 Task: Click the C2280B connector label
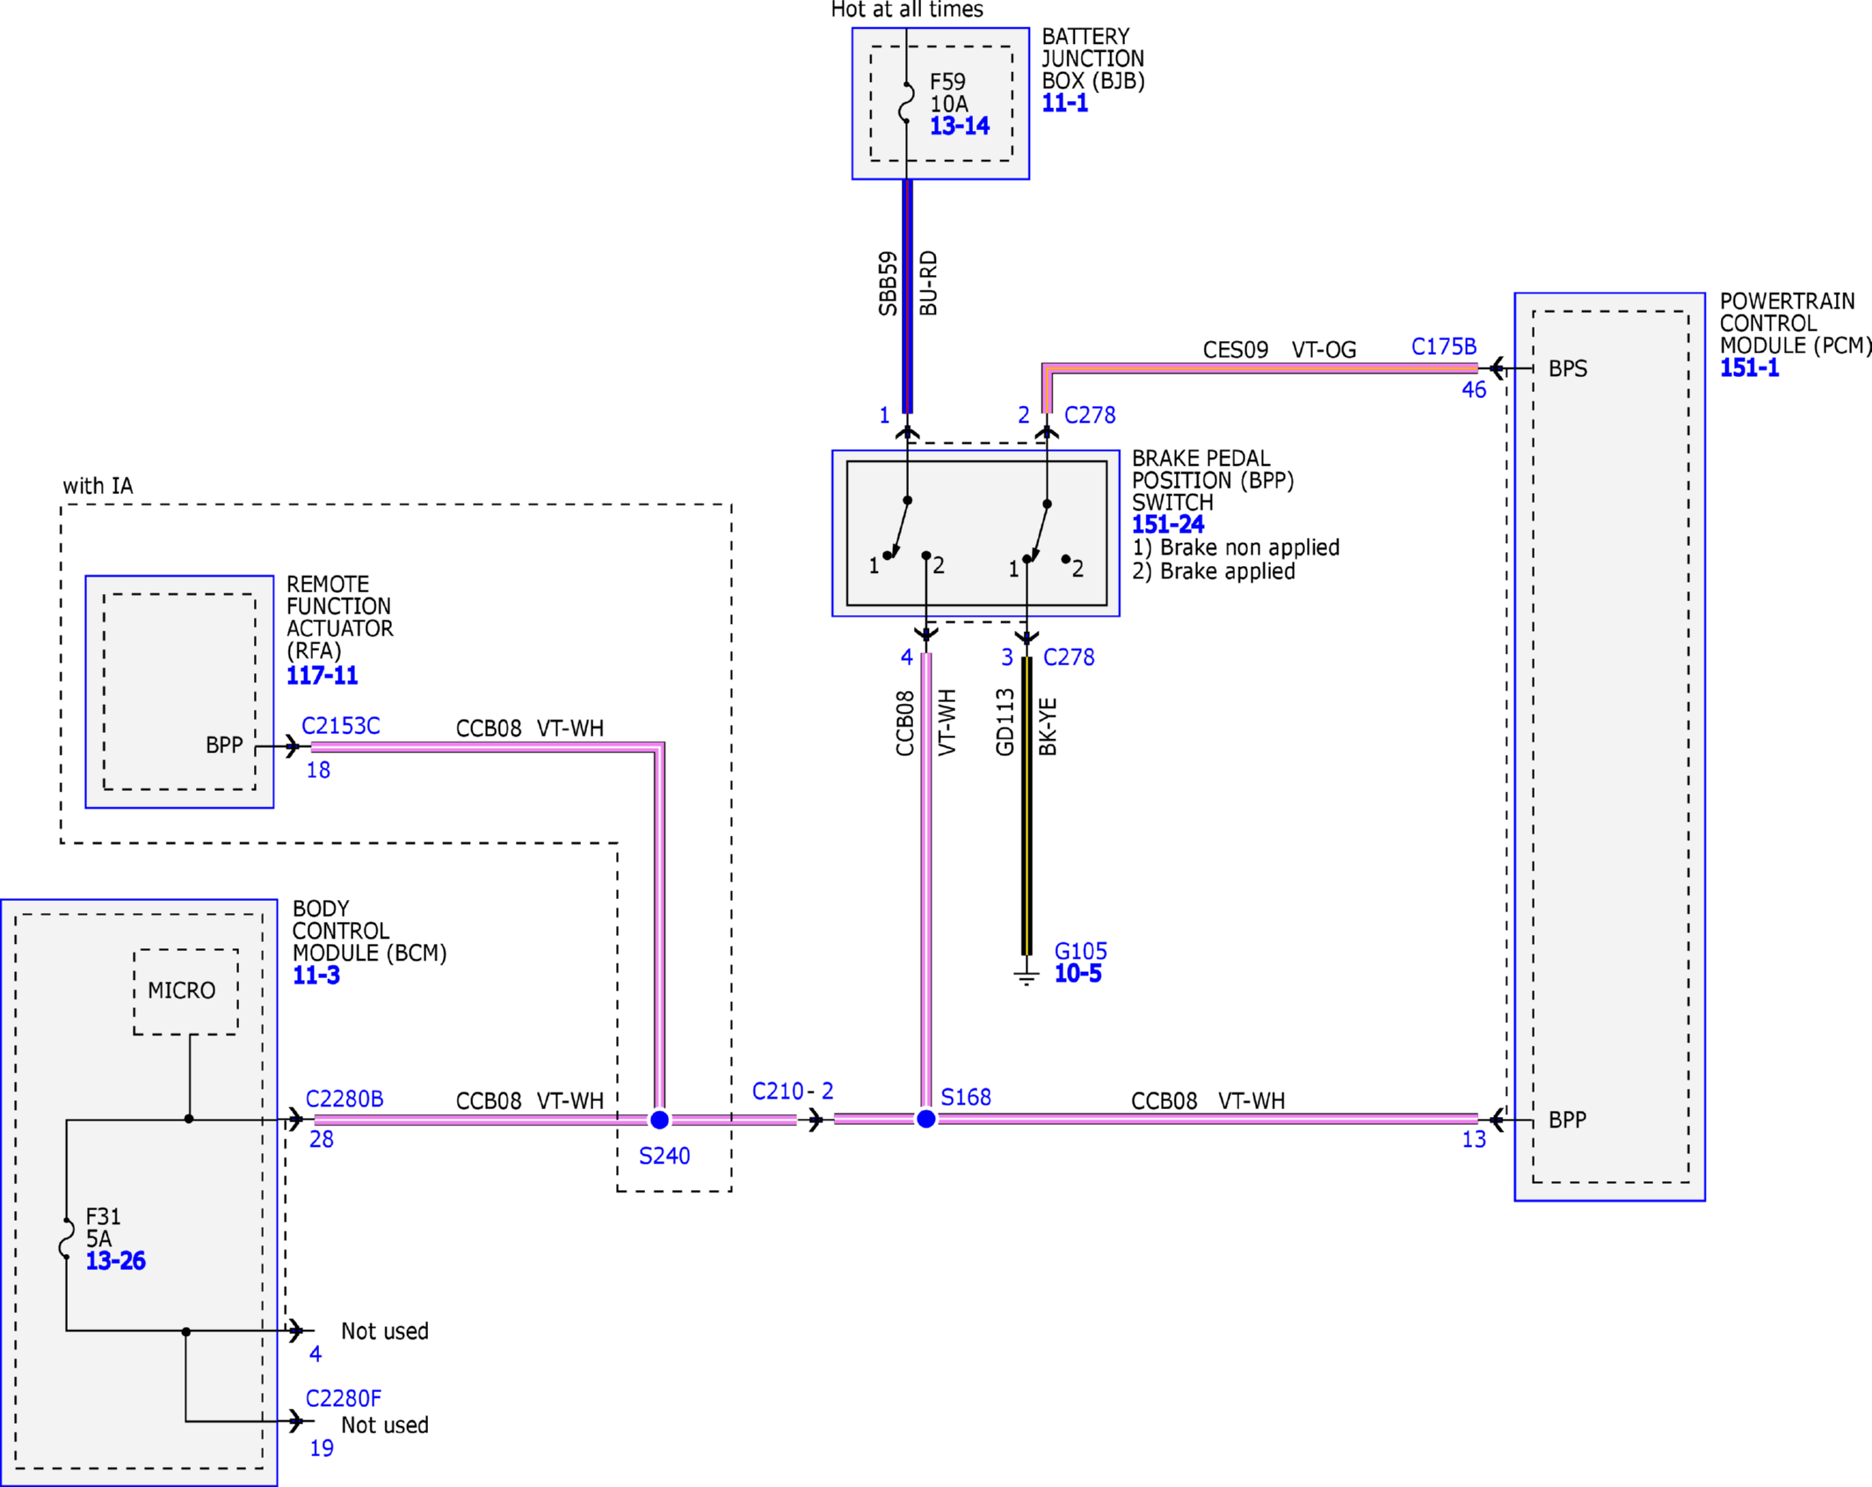click(x=345, y=1099)
